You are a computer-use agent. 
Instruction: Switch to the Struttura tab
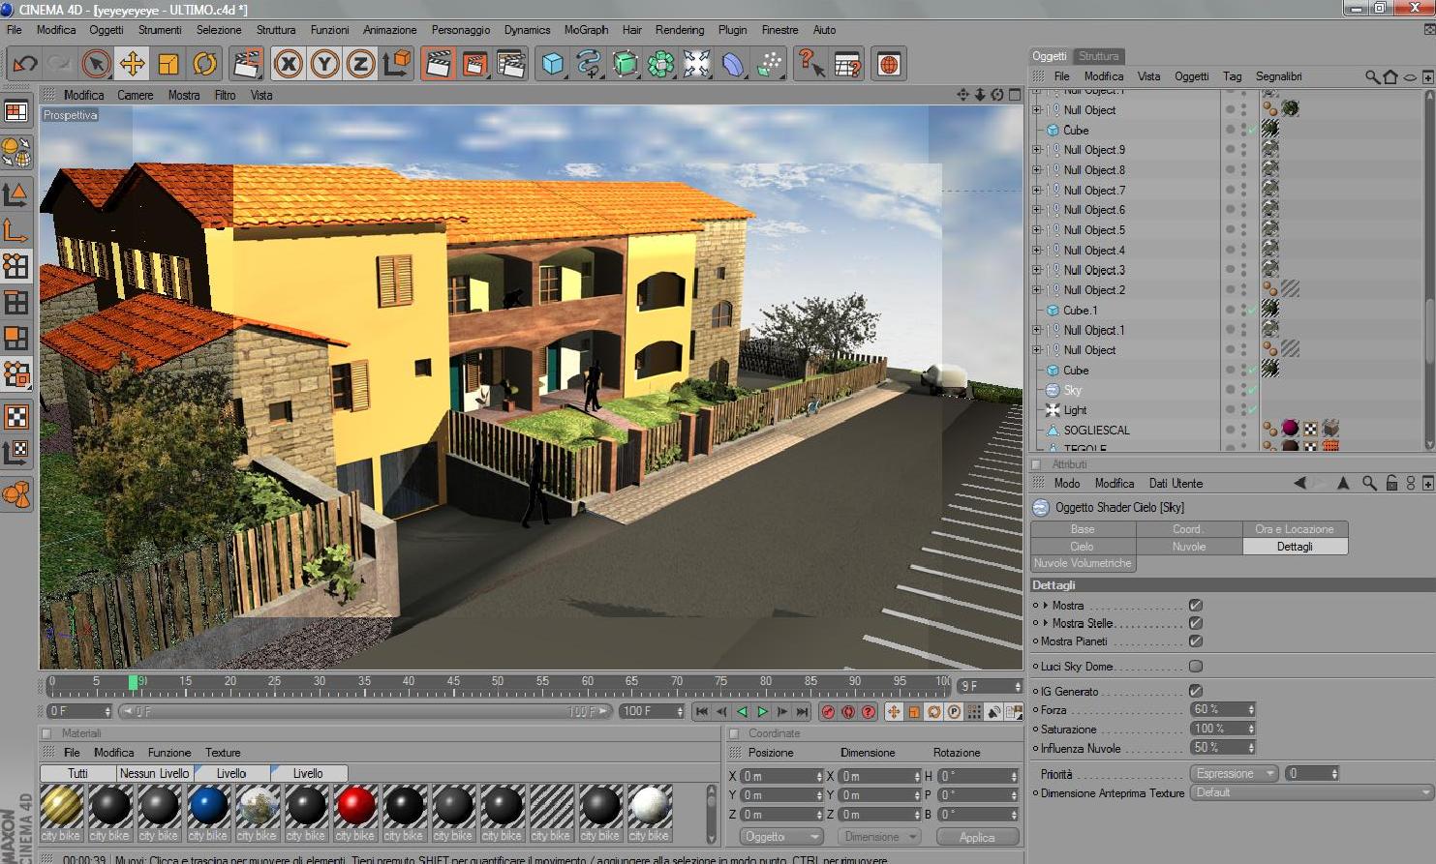(1098, 56)
